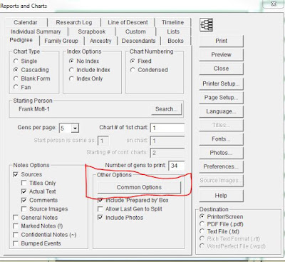285x262 pixels.
Task: Enable Allow Last Gen to Split
Action: [x=100, y=209]
